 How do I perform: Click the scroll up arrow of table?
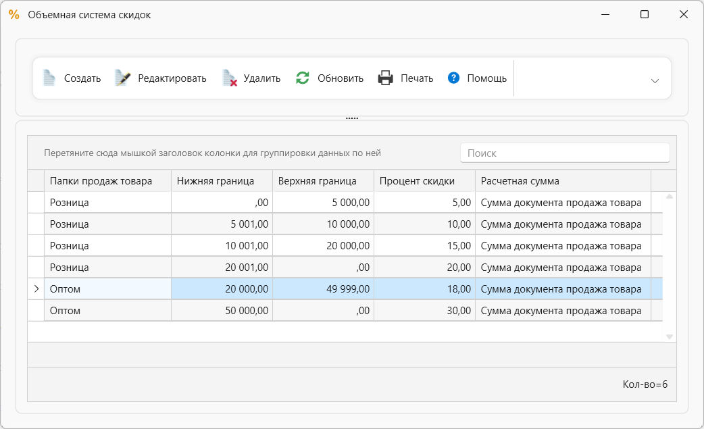pyautogui.click(x=670, y=197)
